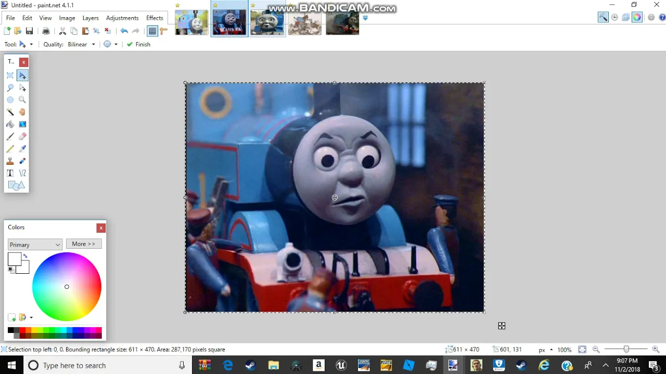The height and width of the screenshot is (374, 666).
Task: Open the Image menu
Action: 67,18
